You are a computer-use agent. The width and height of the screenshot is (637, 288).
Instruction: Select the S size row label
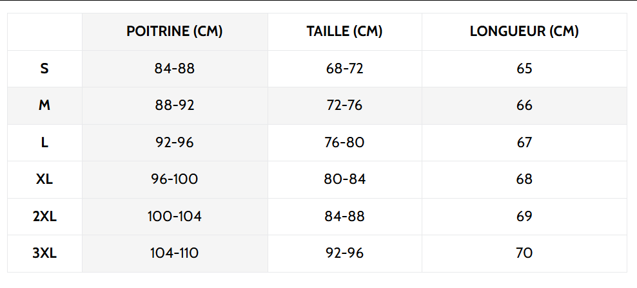(x=44, y=68)
